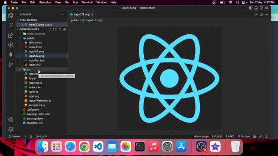Collapse the OPEN EDITORS section
Image resolution: width=278 pixels, height=156 pixels.
click(28, 20)
